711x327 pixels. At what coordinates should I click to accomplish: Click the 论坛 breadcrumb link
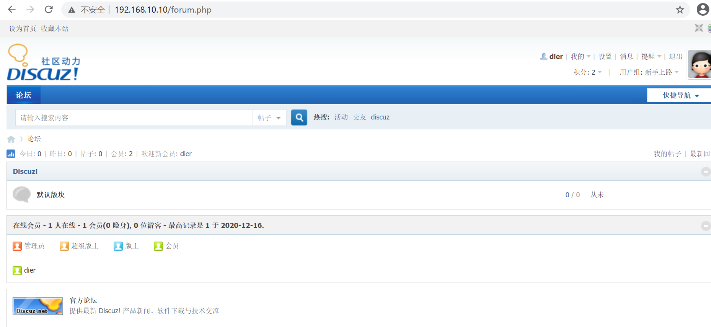[34, 139]
